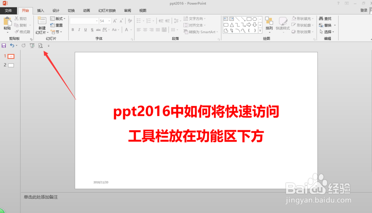Screen dimensions: 372x213
Task: Click the notes area '单击此处添加备注'
Action: coord(41,197)
